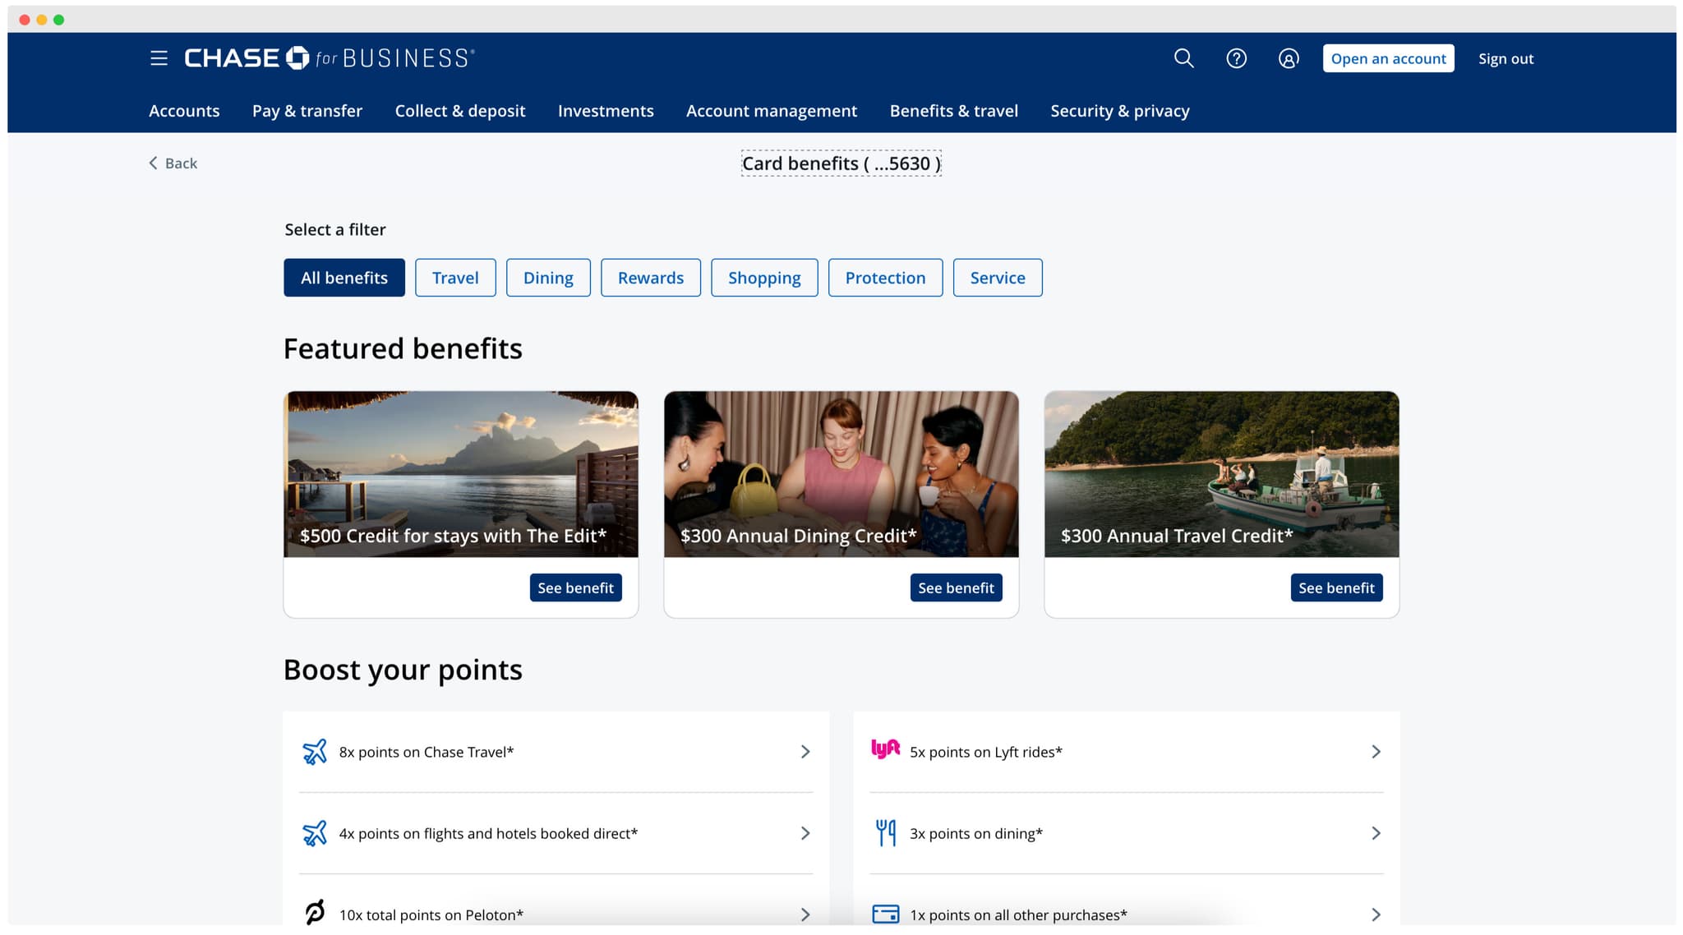Open the hamburger navigation menu
The height and width of the screenshot is (935, 1683).
tap(158, 58)
